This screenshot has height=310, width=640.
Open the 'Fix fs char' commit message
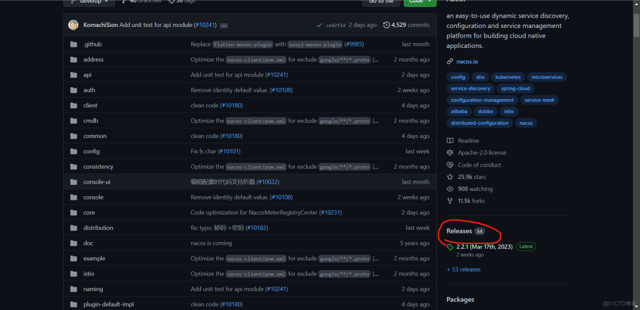203,151
